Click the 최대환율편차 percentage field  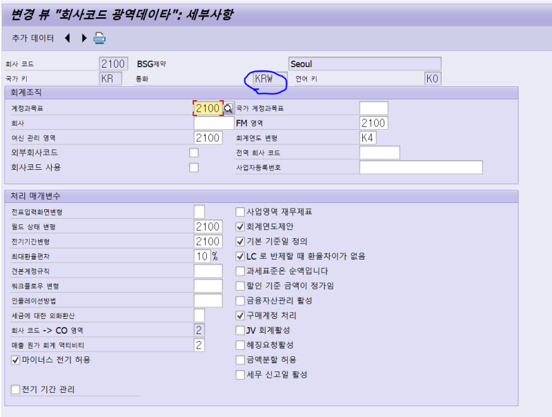click(200, 255)
